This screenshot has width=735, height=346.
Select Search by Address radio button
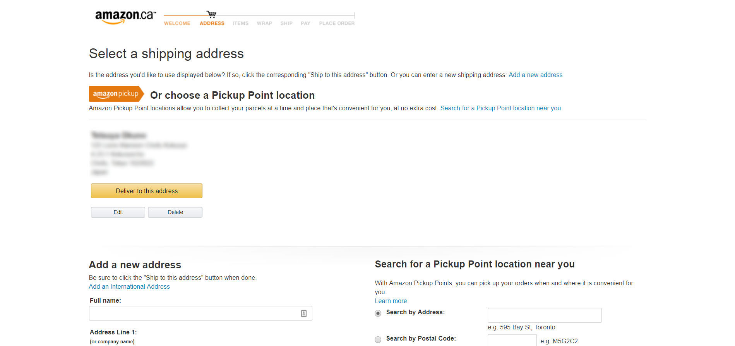click(x=378, y=313)
